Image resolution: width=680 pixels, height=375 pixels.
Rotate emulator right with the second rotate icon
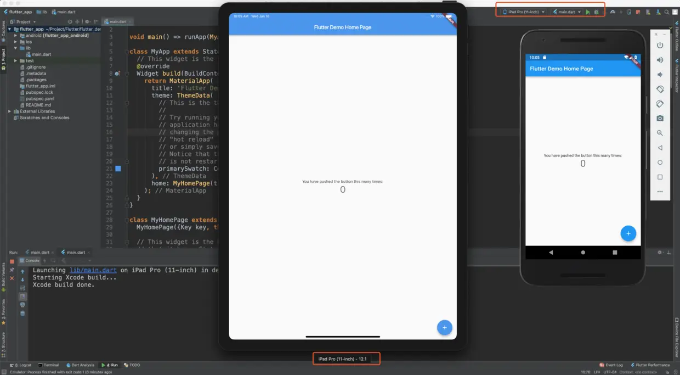[x=660, y=104]
